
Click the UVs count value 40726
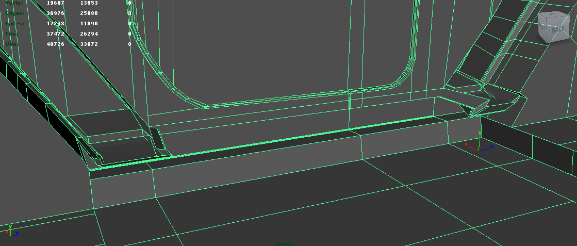tap(56, 44)
